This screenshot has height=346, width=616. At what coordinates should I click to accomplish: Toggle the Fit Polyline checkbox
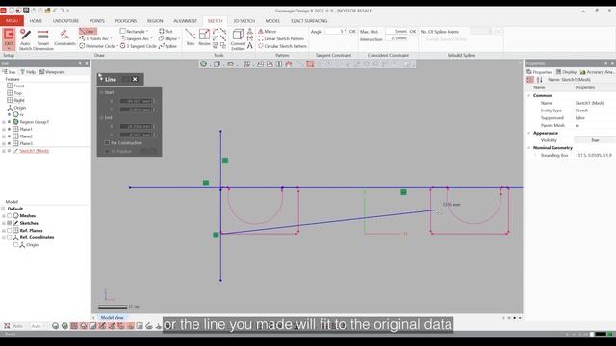[x=107, y=151]
